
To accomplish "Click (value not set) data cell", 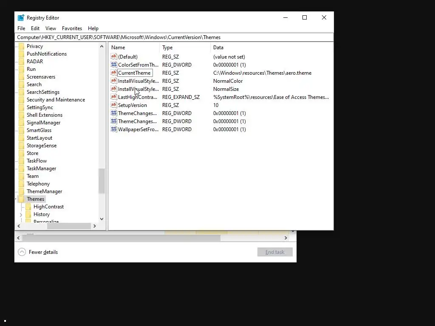I will 229,57.
